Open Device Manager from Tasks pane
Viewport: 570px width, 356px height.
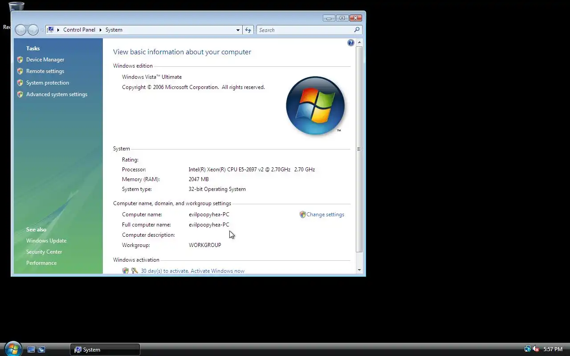(x=45, y=60)
